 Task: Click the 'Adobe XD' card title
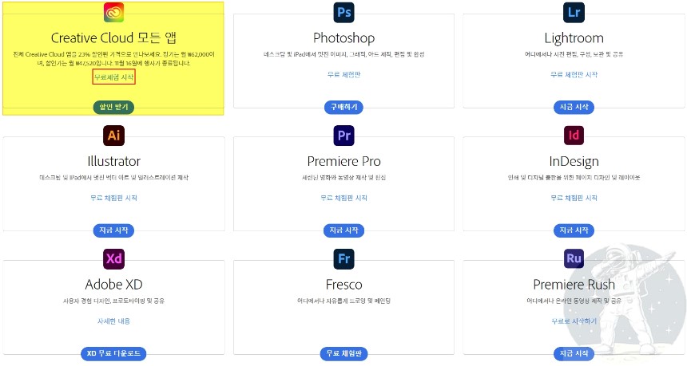(x=113, y=285)
